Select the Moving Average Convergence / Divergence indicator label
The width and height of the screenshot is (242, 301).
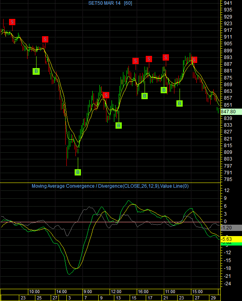(110, 186)
